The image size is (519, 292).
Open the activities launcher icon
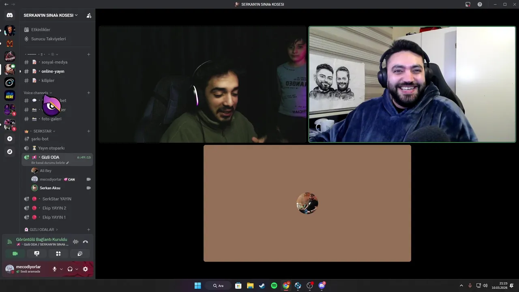click(x=58, y=253)
